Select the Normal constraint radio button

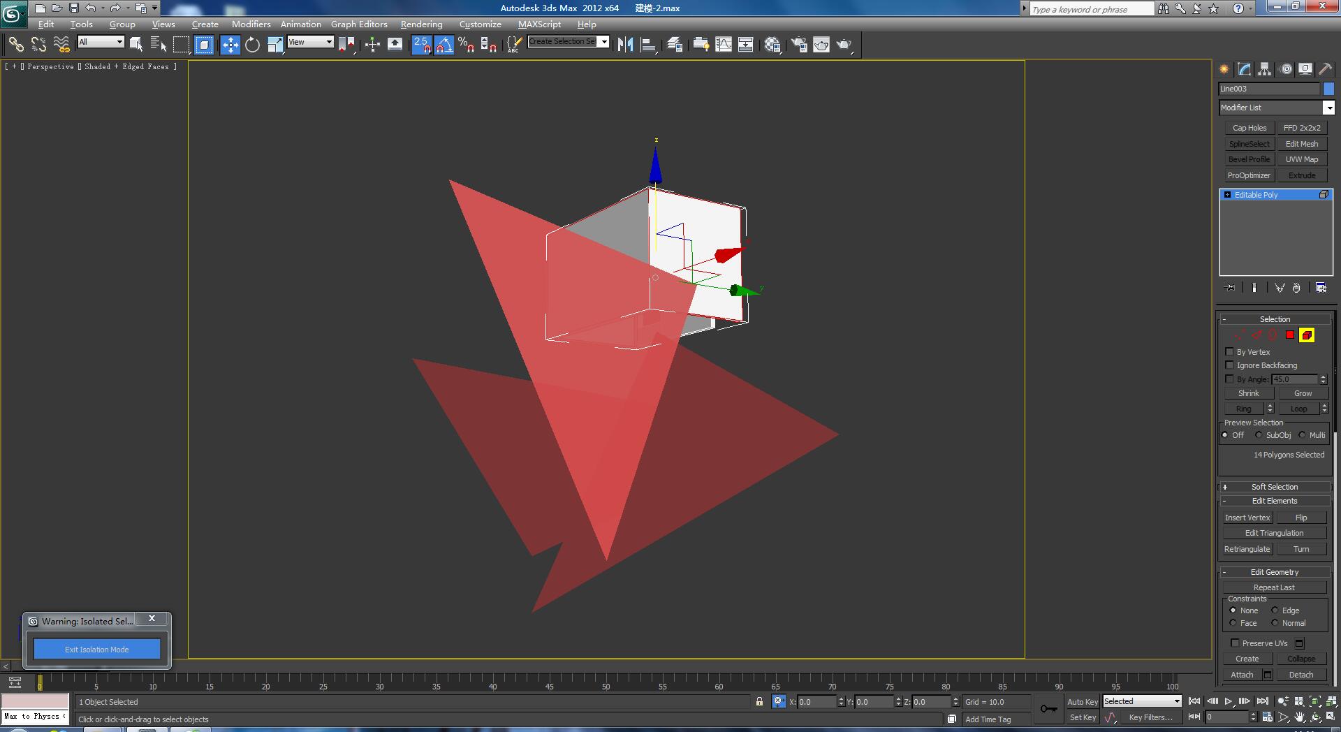(1275, 623)
